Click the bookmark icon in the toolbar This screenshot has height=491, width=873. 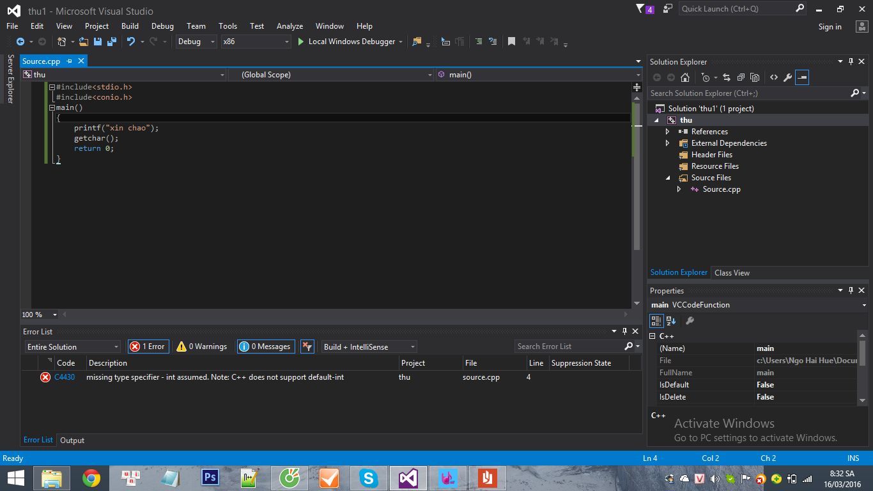point(511,42)
